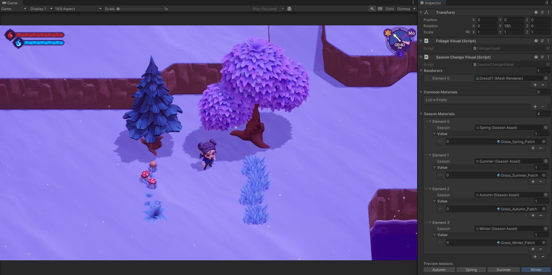Viewport: 552px width, 275px height.
Task: Open Transform component help icon
Action: click(536, 13)
